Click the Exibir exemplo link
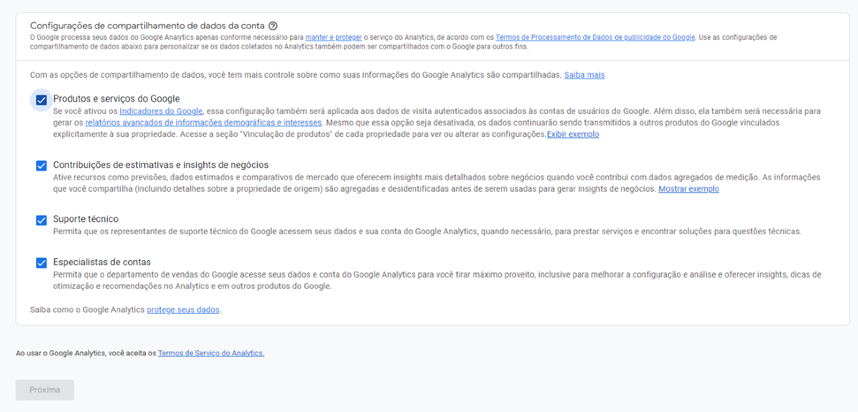 click(573, 134)
